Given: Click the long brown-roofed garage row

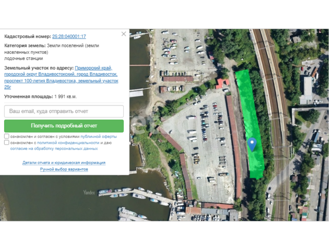Looking at the screenshot, I should tap(234, 147).
